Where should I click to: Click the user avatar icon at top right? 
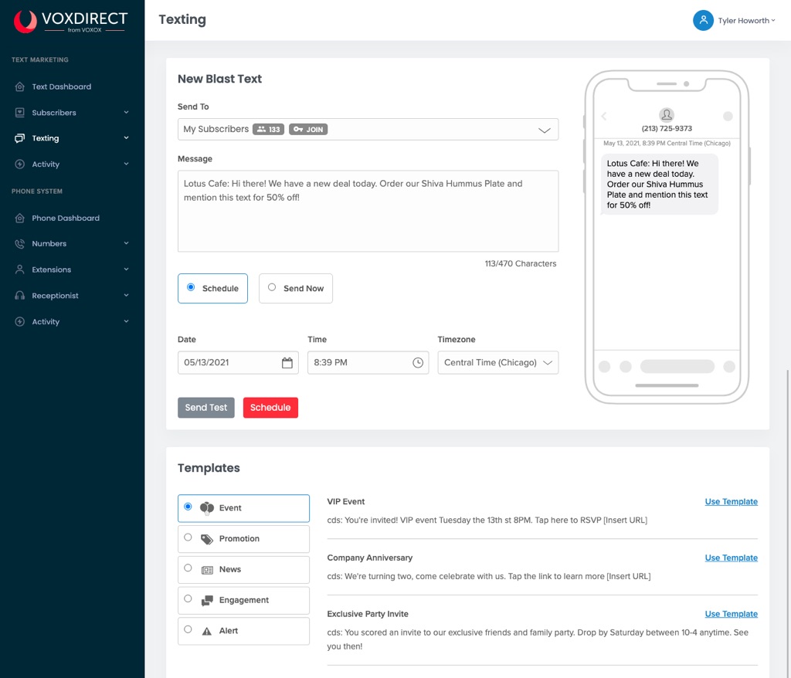(702, 21)
